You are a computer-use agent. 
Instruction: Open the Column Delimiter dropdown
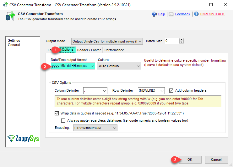pyautogui.click(x=95, y=91)
